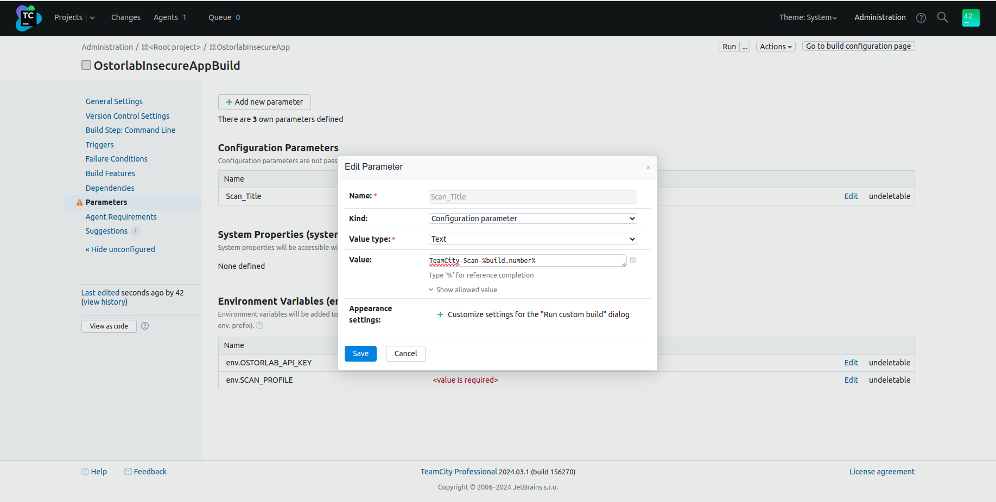The height and width of the screenshot is (502, 996).
Task: Go to Triggers in the sidebar
Action: point(99,145)
